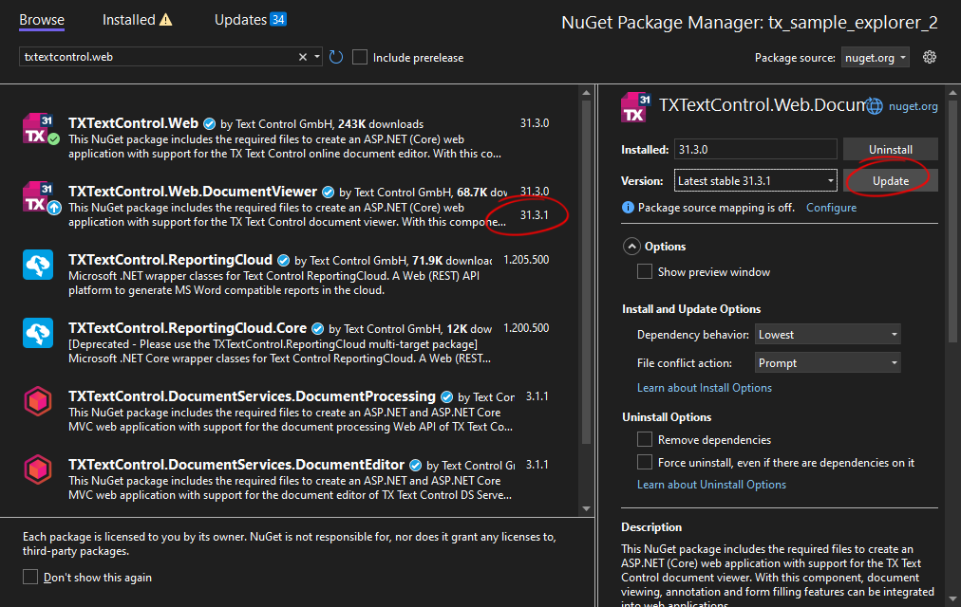The width and height of the screenshot is (961, 607).
Task: Select TXTextControl.DocumentServices.DocumentProcessing package title
Action: click(x=252, y=395)
